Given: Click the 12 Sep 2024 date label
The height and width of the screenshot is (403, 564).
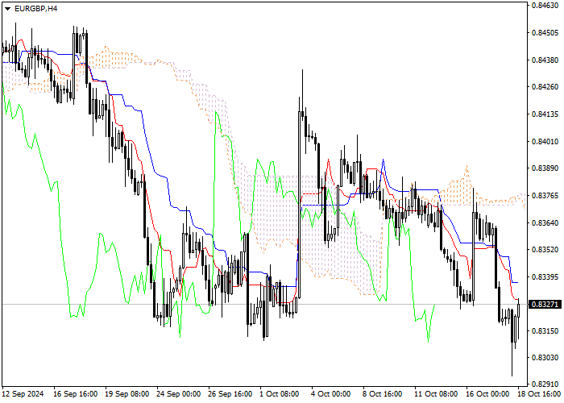Looking at the screenshot, I should [23, 394].
